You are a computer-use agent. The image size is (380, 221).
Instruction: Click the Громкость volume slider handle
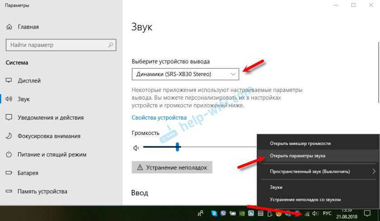(x=178, y=147)
